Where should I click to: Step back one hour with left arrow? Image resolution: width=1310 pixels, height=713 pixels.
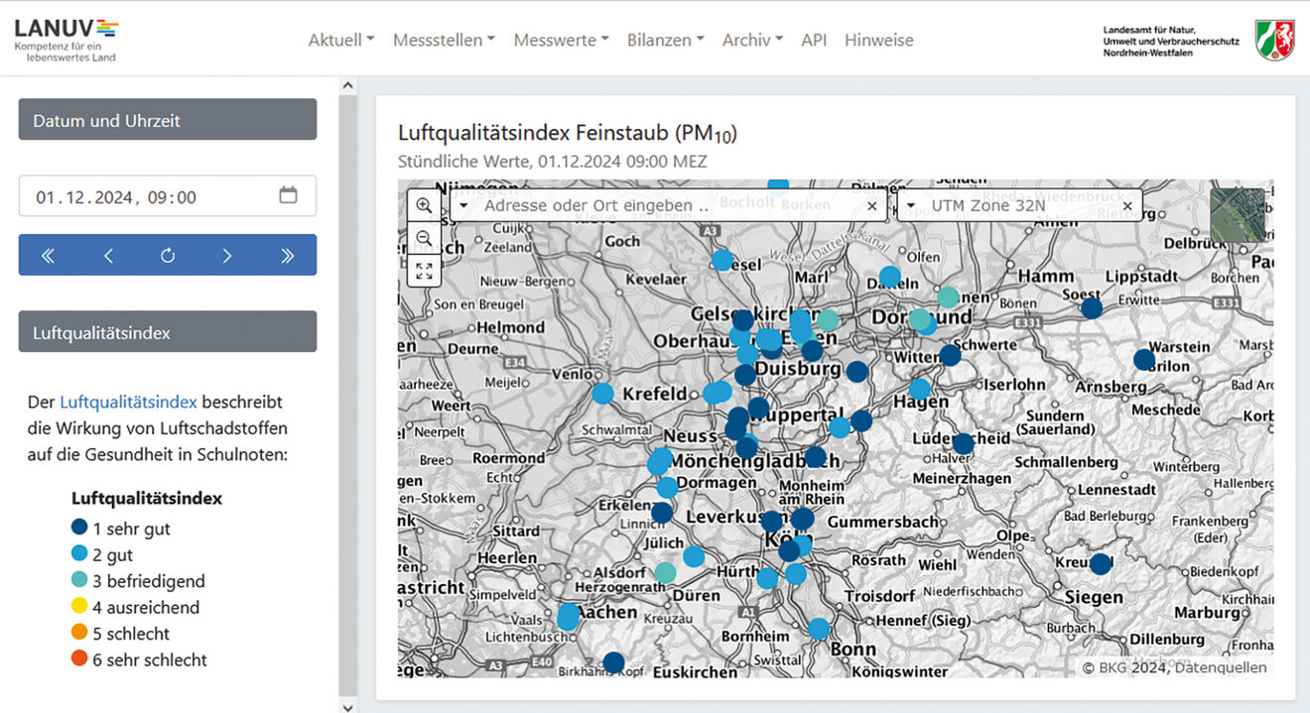point(108,255)
